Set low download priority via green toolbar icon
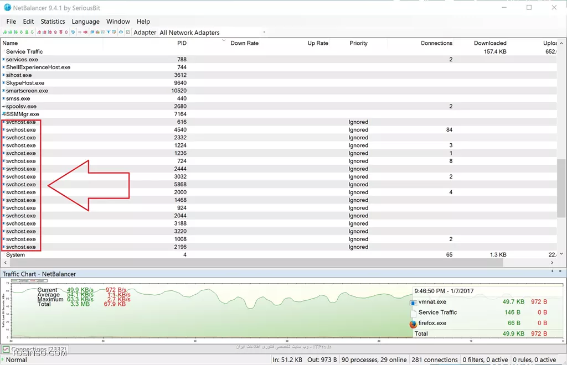Viewport: 567px width, 365px height. click(4, 32)
